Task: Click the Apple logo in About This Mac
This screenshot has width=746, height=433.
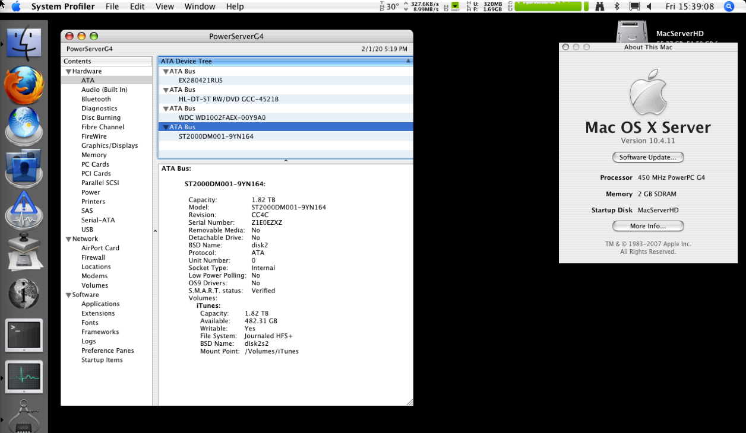Action: [x=647, y=92]
